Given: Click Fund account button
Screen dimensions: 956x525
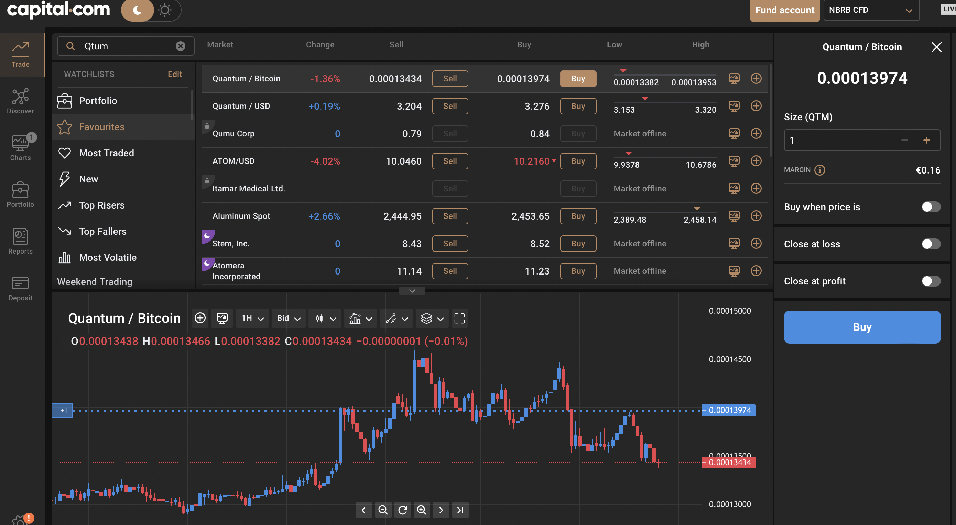Looking at the screenshot, I should click(784, 10).
